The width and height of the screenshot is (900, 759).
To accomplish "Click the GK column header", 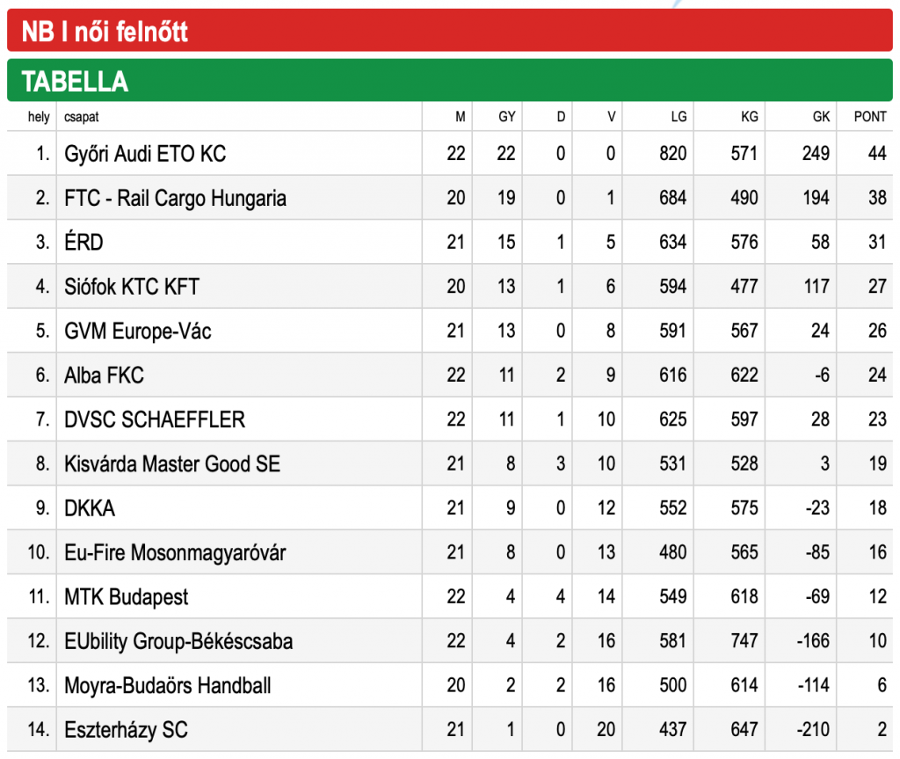I will pos(821,117).
